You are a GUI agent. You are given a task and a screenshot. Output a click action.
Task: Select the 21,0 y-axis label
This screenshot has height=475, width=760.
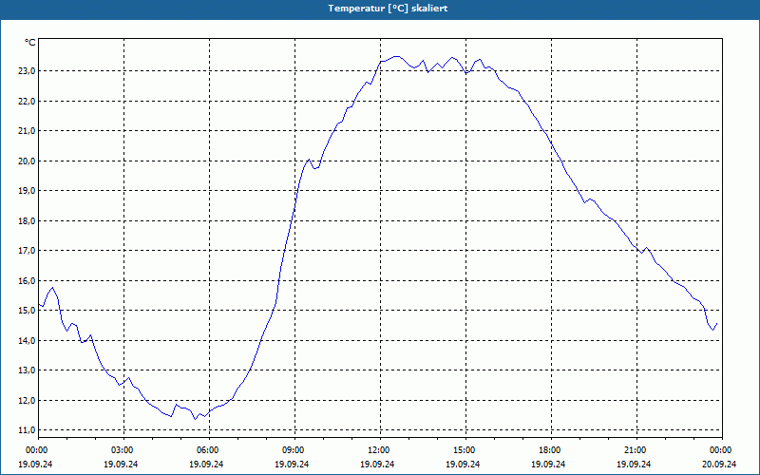(28, 131)
